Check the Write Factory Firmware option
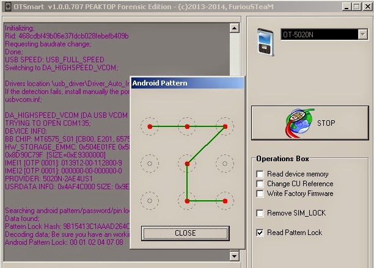 click(260, 194)
